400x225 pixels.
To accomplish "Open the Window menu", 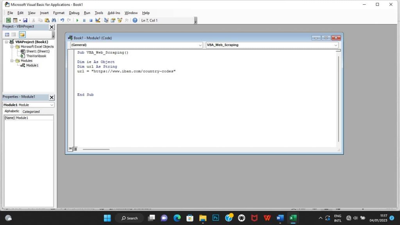I will [x=131, y=13].
